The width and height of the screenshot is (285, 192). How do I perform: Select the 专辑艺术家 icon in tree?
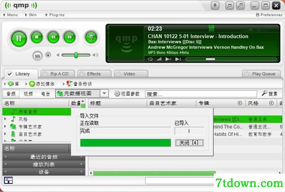click(13, 127)
